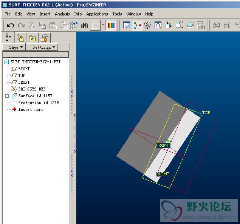
Task: Click the RIGHT label in the viewport
Action: (x=163, y=174)
